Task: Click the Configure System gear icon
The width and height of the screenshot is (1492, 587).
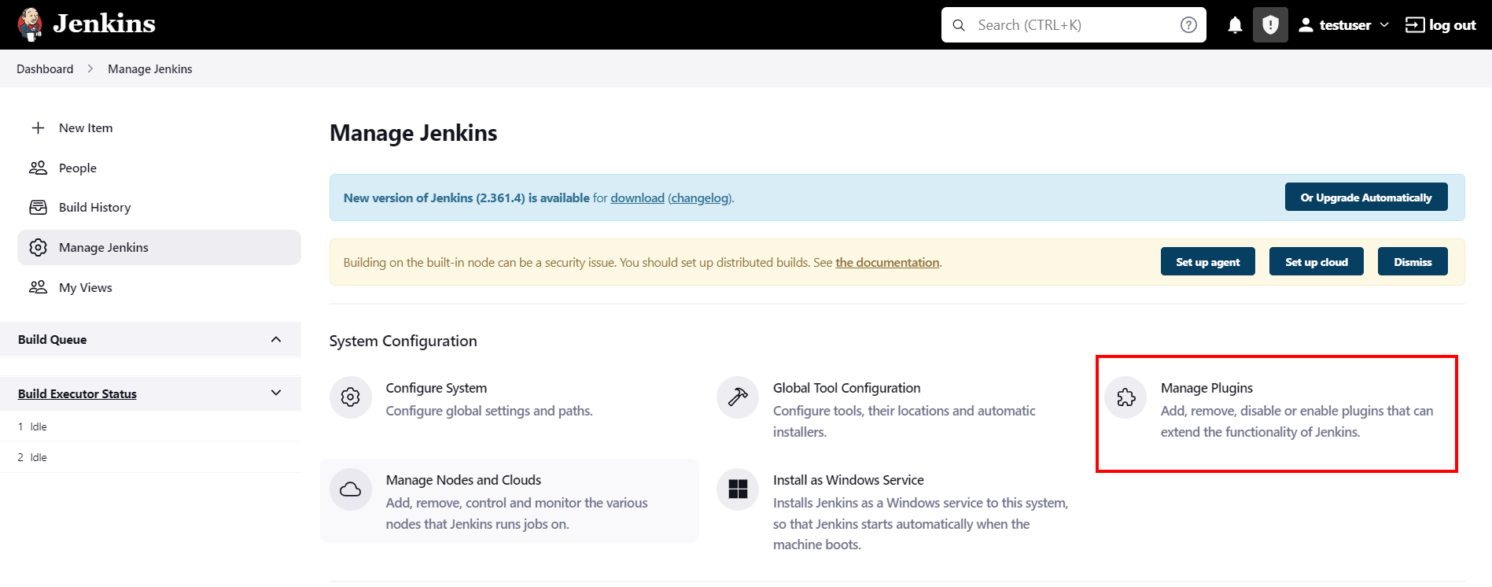Action: click(x=351, y=397)
